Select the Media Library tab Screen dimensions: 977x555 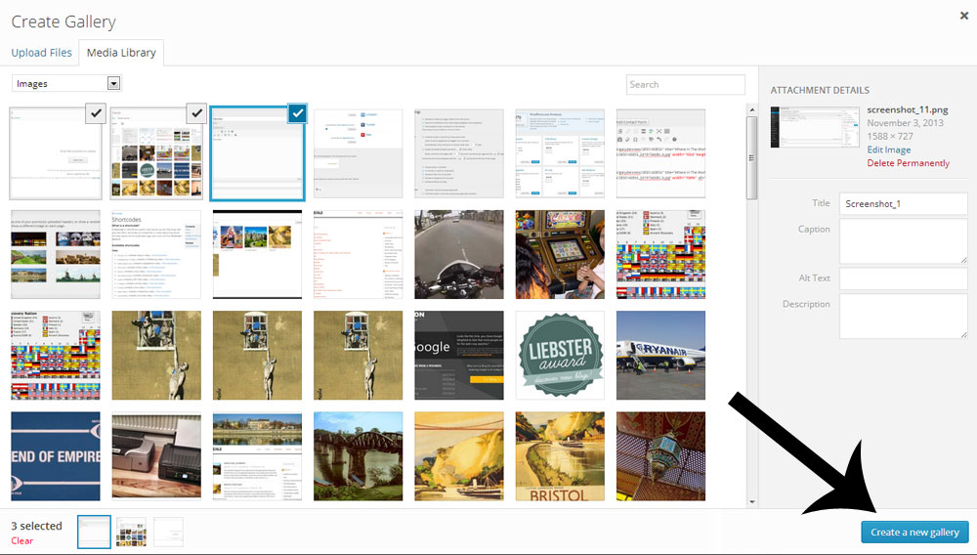pos(121,53)
